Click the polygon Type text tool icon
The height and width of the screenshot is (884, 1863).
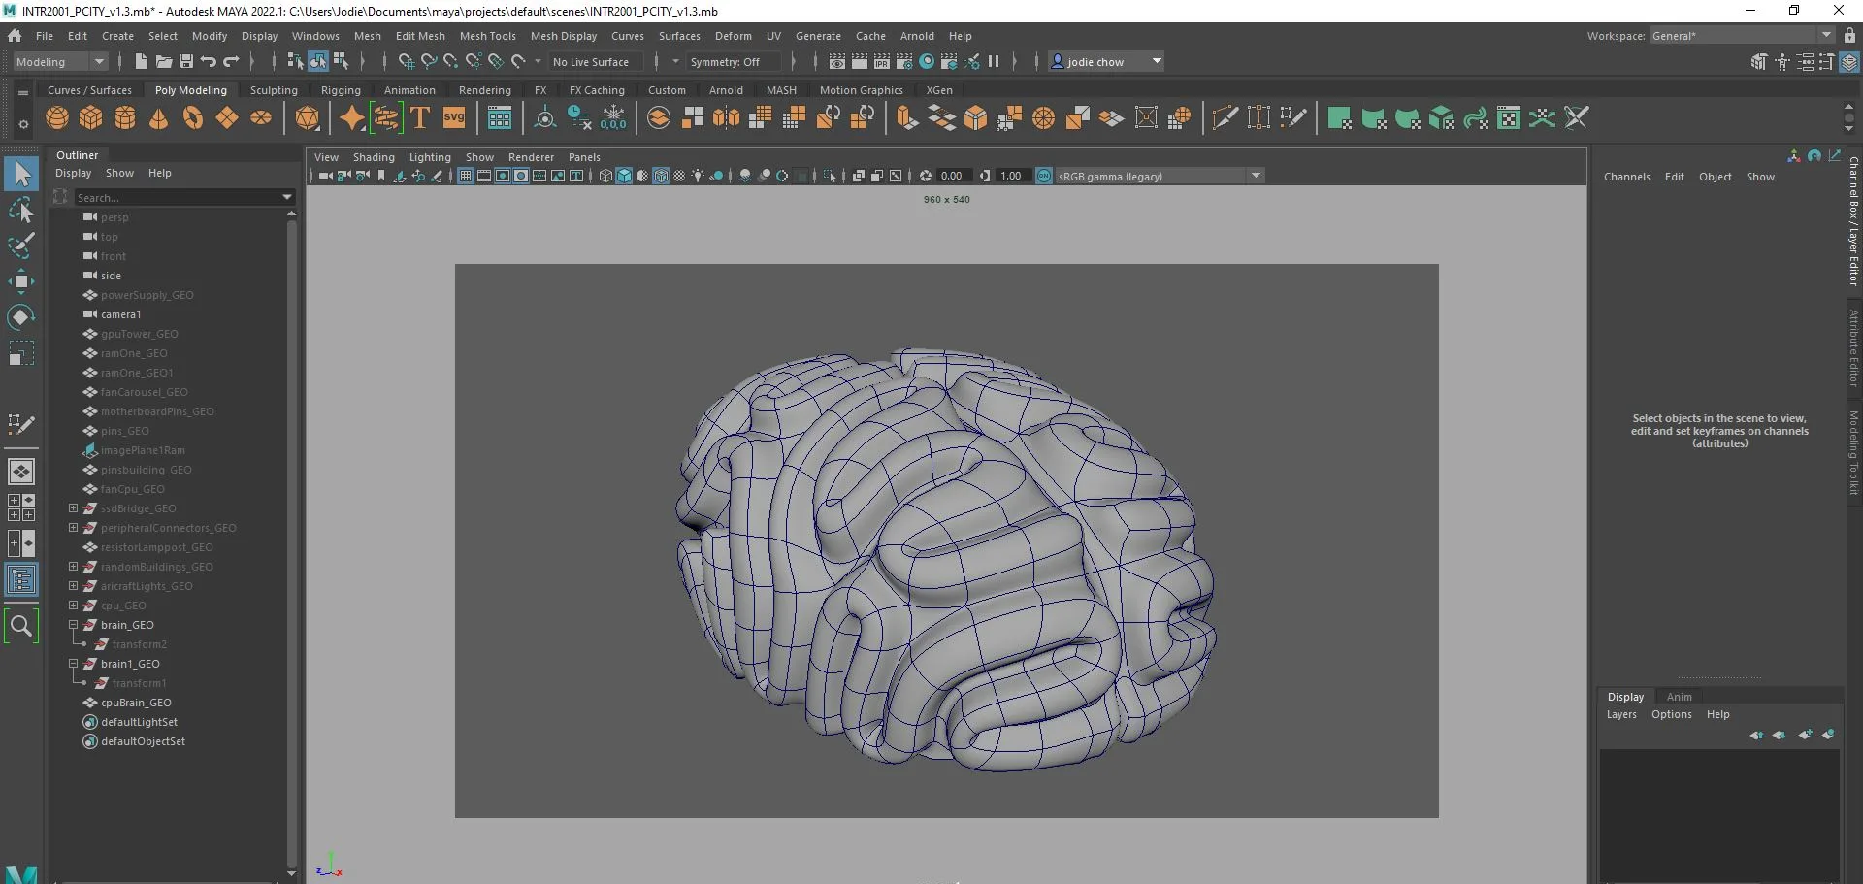pyautogui.click(x=420, y=118)
